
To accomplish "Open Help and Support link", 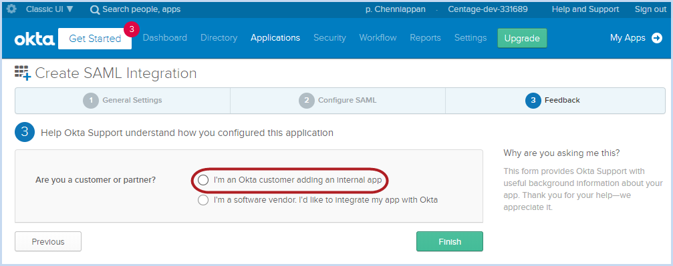I will [585, 9].
